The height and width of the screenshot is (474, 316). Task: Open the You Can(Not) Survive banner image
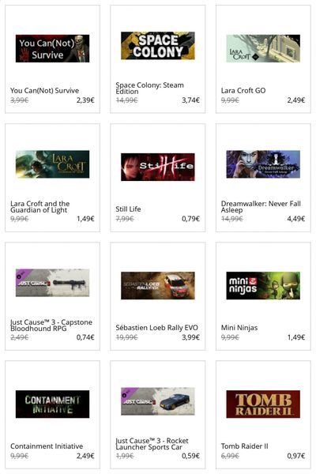tap(52, 48)
